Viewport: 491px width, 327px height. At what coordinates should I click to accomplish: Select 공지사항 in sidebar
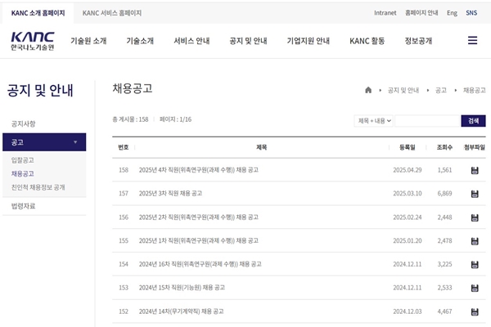tap(23, 124)
